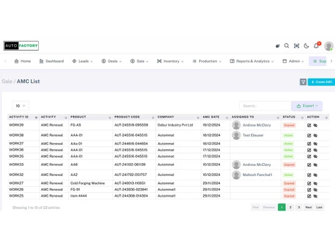This screenshot has height=251, width=335.
Task: Expand the Admin menu
Action: point(293,61)
